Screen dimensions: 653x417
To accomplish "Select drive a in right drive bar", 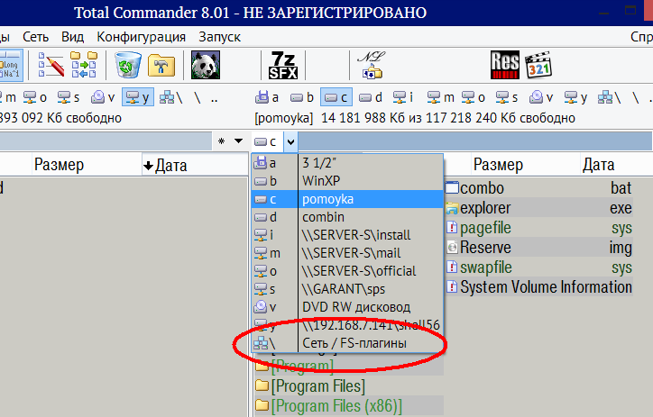I will (267, 97).
